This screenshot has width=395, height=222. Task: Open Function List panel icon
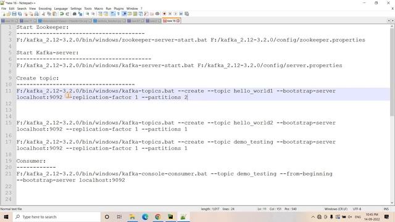click(x=146, y=14)
